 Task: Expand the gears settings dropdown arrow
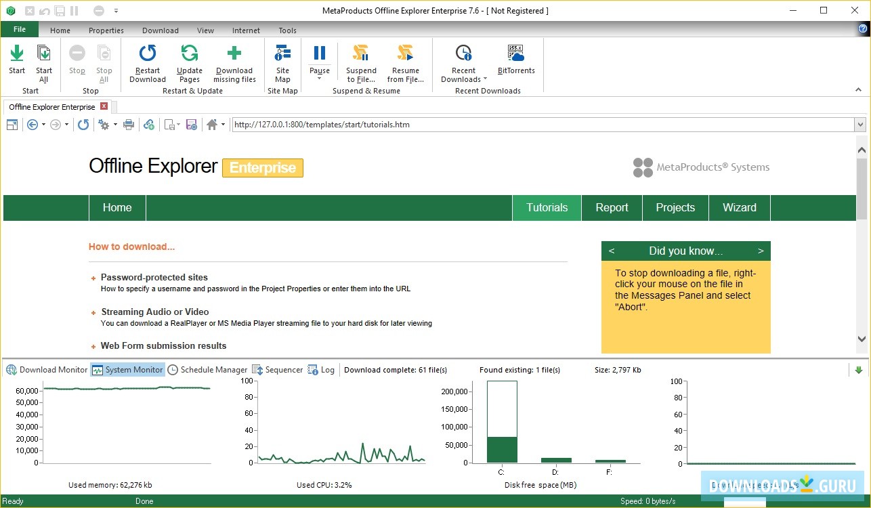pos(115,125)
